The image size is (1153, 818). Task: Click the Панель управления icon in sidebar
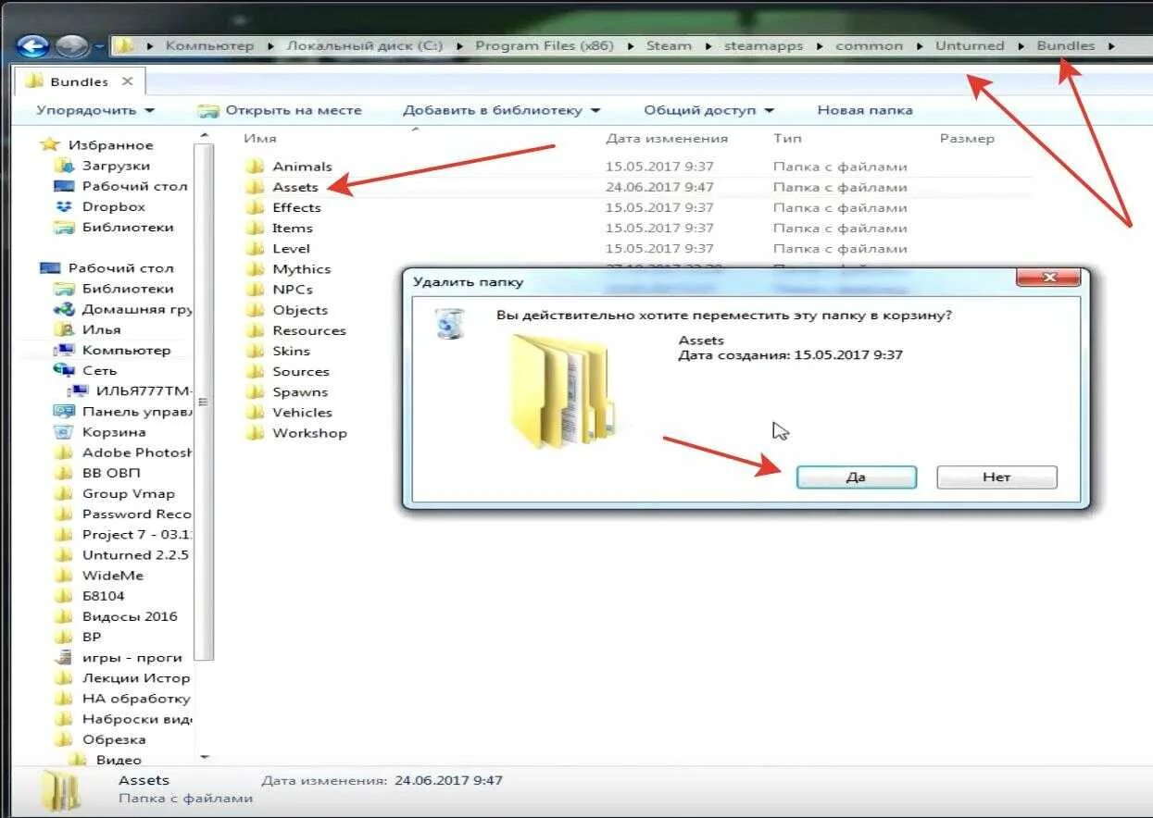click(x=64, y=412)
